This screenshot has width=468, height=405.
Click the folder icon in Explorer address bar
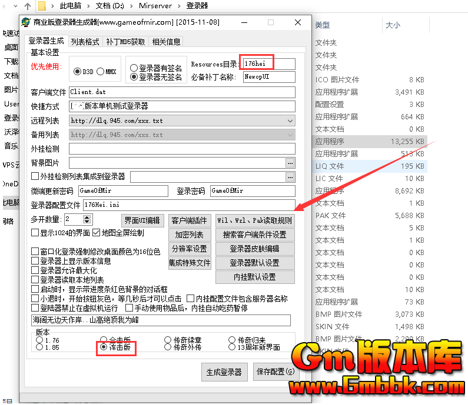click(x=42, y=6)
